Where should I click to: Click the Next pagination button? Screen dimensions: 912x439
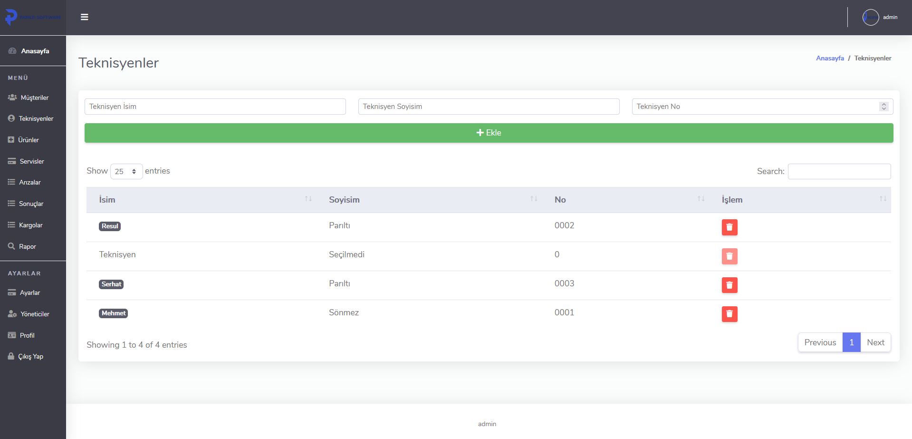point(875,342)
